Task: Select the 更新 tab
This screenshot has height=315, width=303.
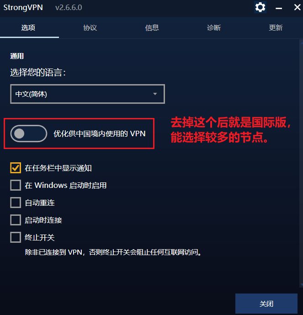Action: [x=276, y=27]
